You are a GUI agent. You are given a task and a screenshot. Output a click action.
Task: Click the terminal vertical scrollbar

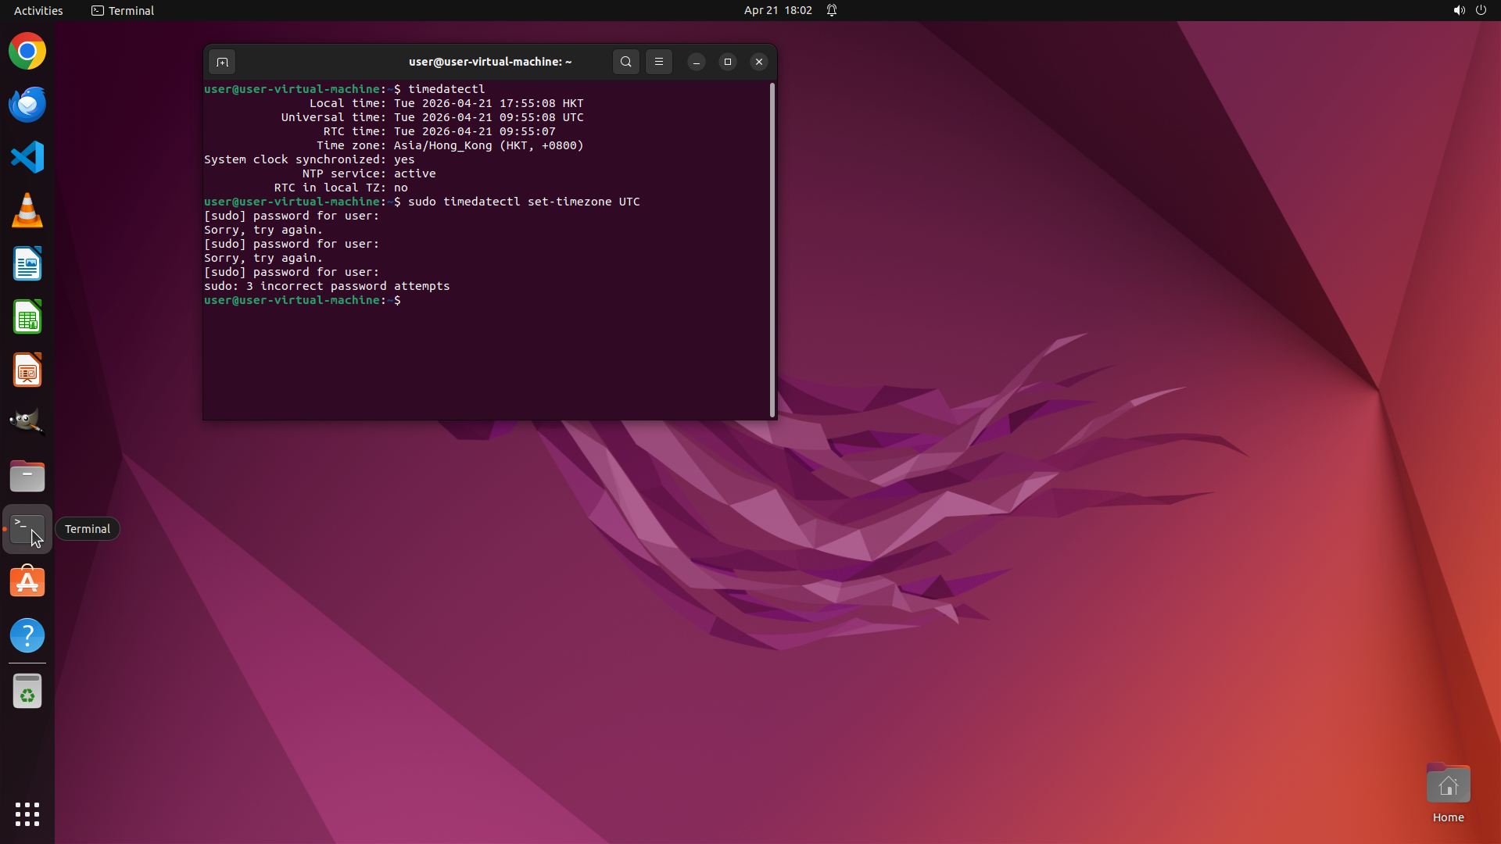[x=772, y=250]
